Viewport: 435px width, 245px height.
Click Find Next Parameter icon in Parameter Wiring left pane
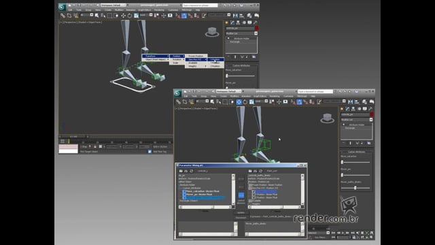pos(186,171)
